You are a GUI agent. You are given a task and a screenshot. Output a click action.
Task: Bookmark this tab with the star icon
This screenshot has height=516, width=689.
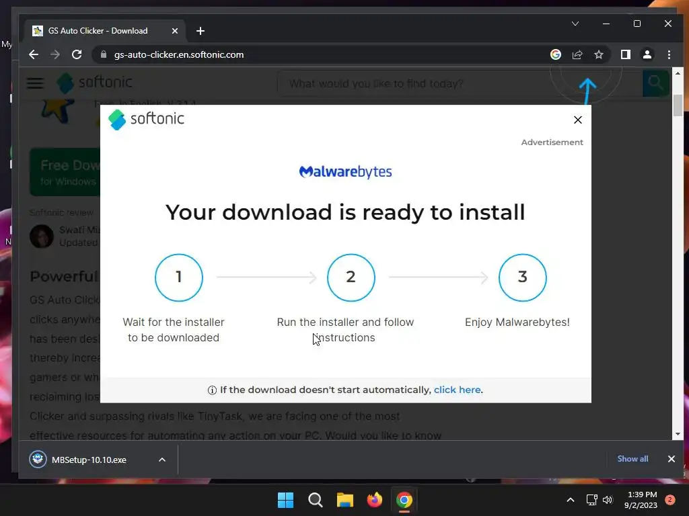coord(598,54)
